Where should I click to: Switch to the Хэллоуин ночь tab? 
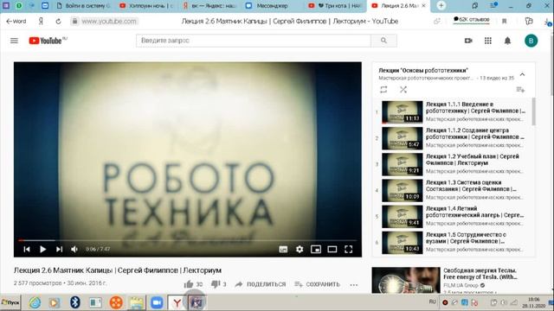click(146, 6)
